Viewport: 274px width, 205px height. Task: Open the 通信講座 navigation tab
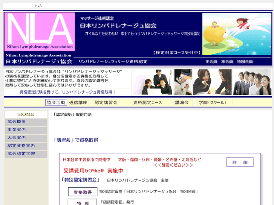pos(78,103)
